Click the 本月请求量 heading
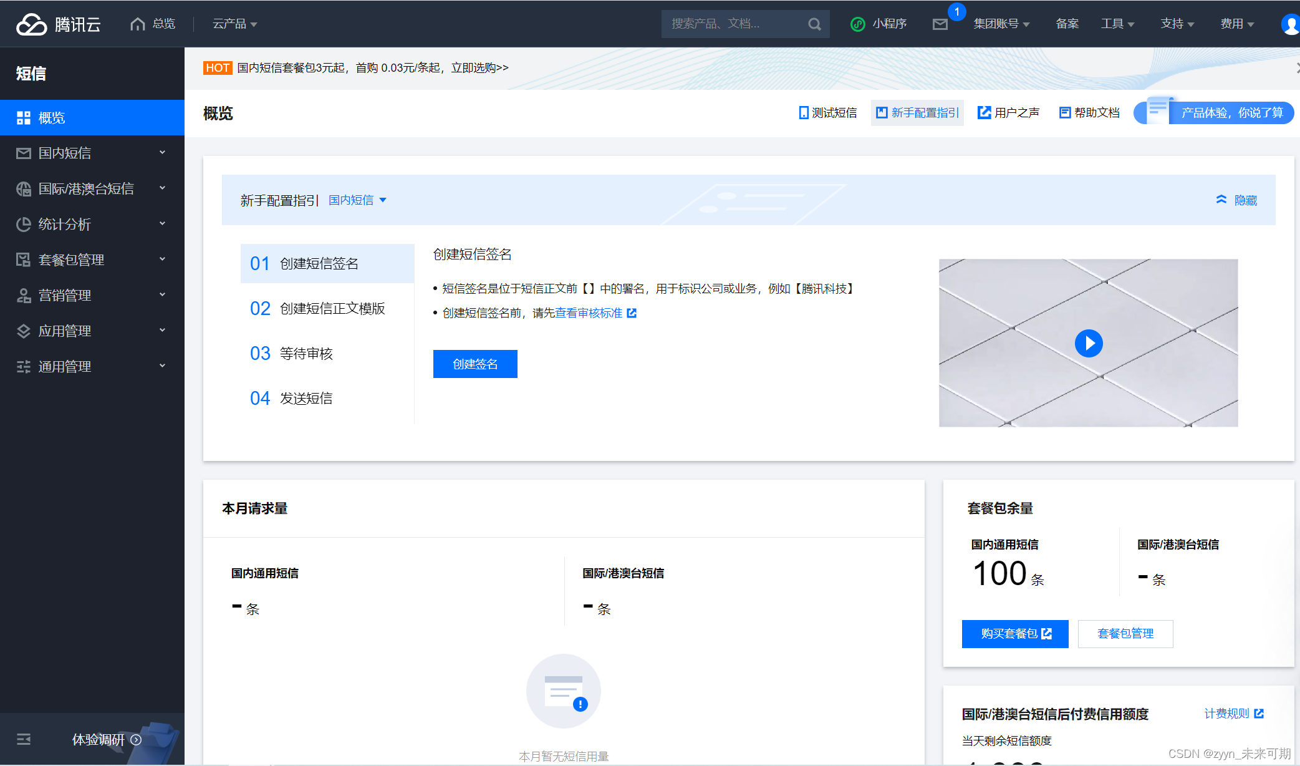This screenshot has width=1300, height=766. (255, 508)
